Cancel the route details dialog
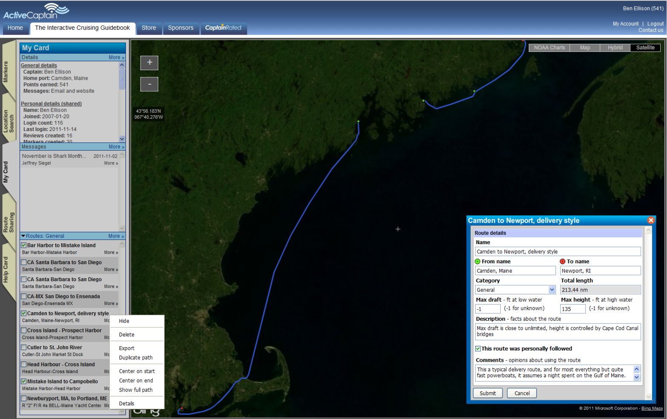 point(522,393)
